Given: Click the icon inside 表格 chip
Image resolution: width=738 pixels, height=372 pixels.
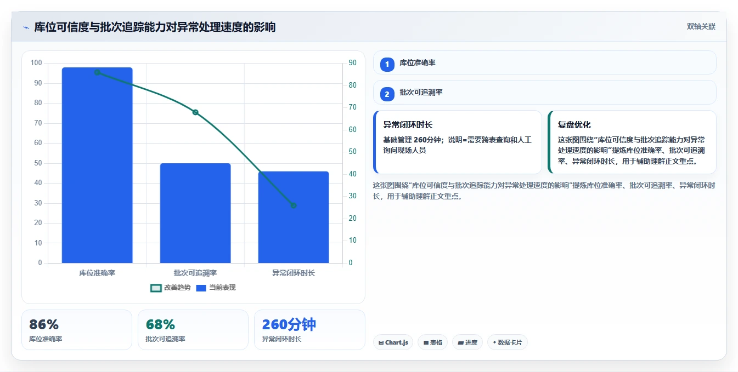Looking at the screenshot, I should [x=426, y=342].
